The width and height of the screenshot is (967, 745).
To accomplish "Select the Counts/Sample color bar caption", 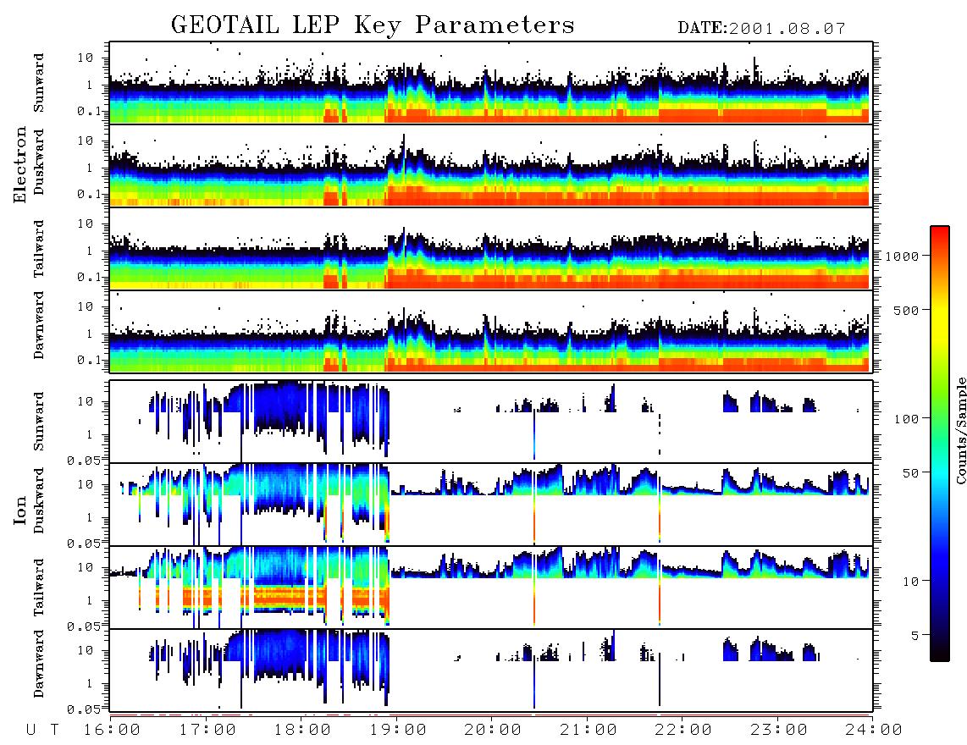I will 960,430.
